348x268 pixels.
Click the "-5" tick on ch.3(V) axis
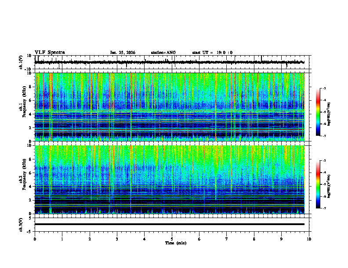click(29, 232)
